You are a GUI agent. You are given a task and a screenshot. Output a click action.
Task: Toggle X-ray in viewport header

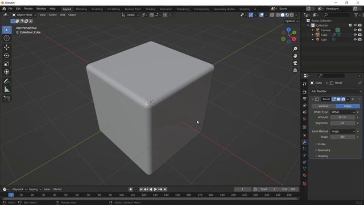272,15
